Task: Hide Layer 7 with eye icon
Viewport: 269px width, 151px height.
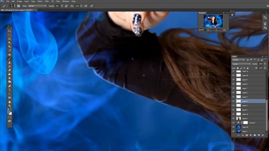Action: 233,88
